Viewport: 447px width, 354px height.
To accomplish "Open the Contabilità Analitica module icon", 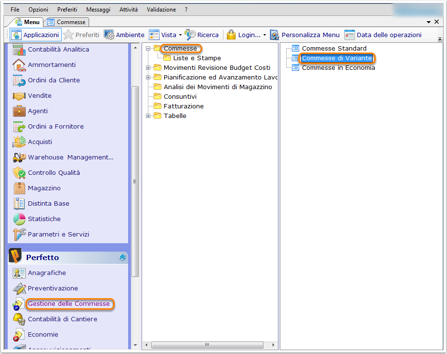I will [x=19, y=50].
